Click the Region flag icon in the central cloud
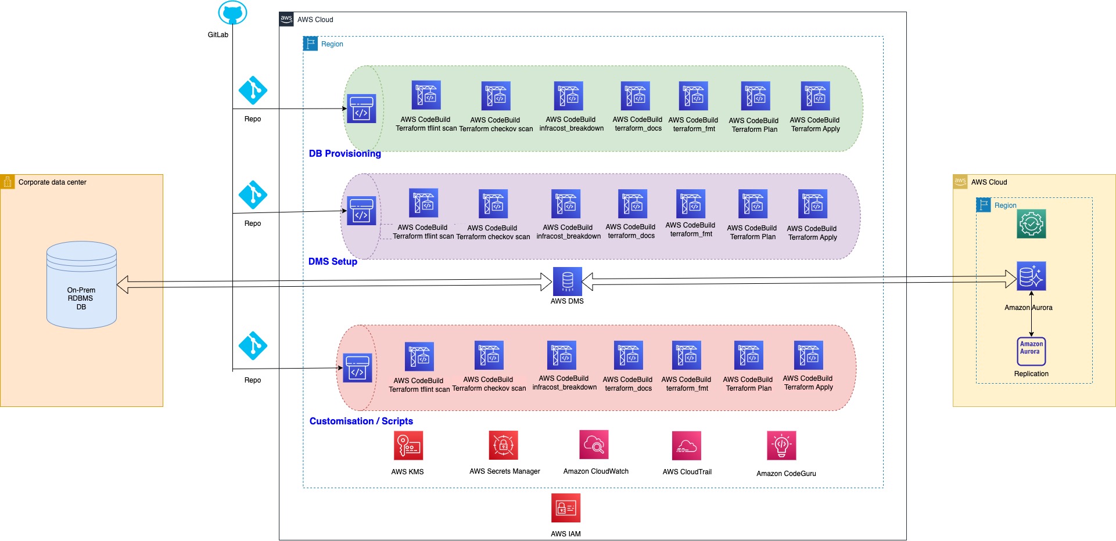The image size is (1116, 541). tap(311, 44)
